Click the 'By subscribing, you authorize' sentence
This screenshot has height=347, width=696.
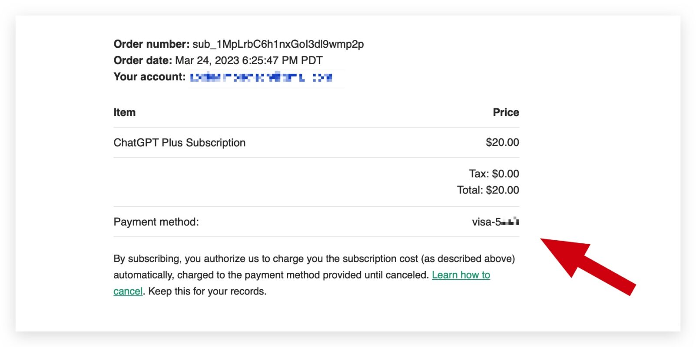[x=314, y=259]
